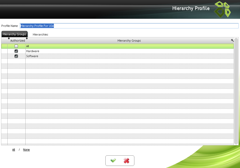The width and height of the screenshot is (240, 168).
Task: Cancel using the red X icon
Action: 126,160
